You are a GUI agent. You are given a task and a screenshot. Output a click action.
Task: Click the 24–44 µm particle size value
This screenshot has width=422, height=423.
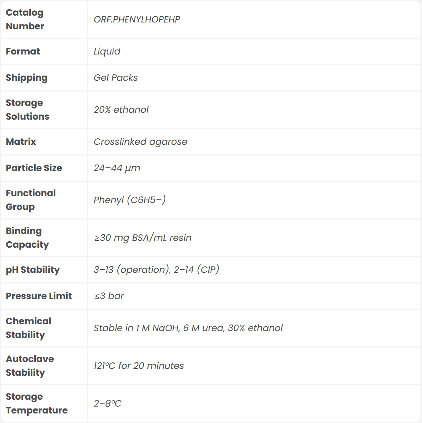[x=117, y=168]
